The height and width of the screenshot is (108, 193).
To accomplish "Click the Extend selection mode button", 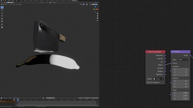I will [x=9, y=2].
